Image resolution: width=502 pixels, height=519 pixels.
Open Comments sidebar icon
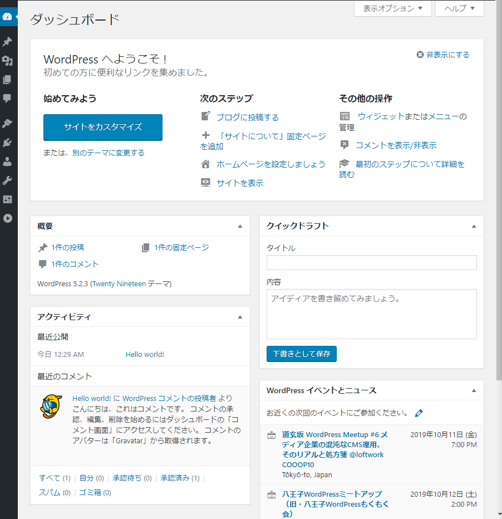tap(7, 99)
